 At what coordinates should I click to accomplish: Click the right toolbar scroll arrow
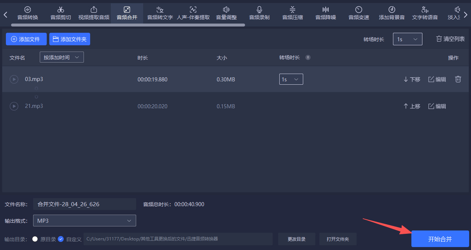465,15
